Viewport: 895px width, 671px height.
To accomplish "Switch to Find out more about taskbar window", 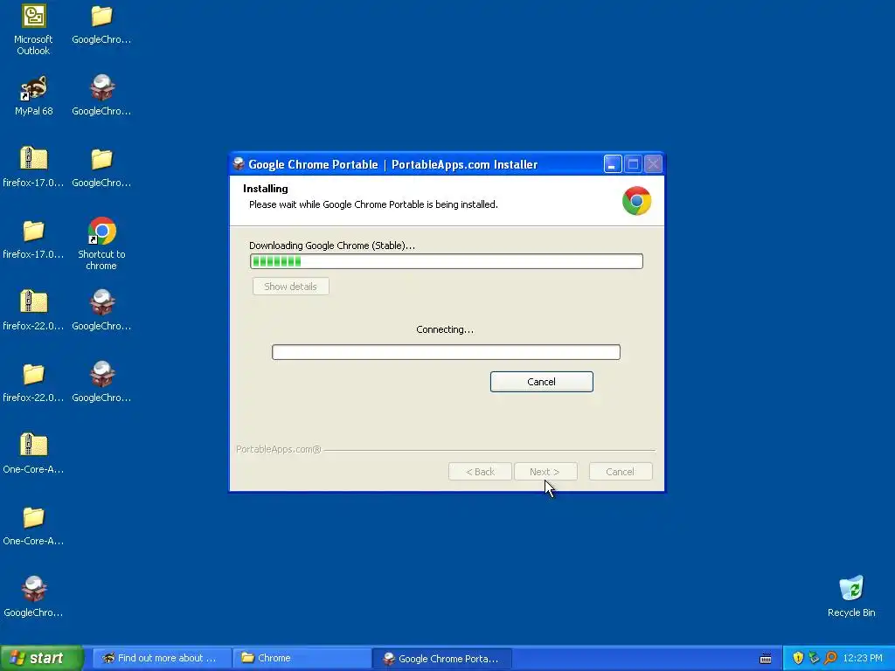I will pos(162,658).
